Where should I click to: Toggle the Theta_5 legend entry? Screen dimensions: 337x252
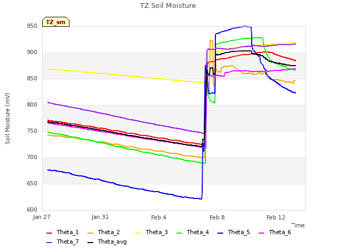tap(234, 232)
